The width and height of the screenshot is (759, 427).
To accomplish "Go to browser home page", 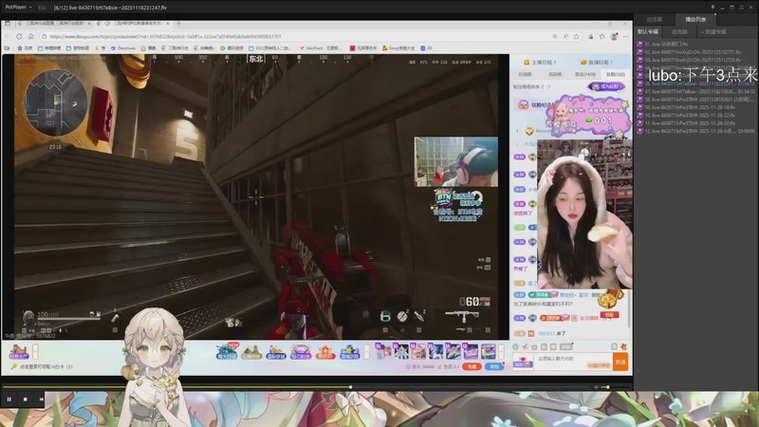I will click(x=31, y=36).
